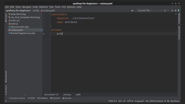Open the user account dropdown icon
Viewport: 185px width, 104px height.
(133, 10)
